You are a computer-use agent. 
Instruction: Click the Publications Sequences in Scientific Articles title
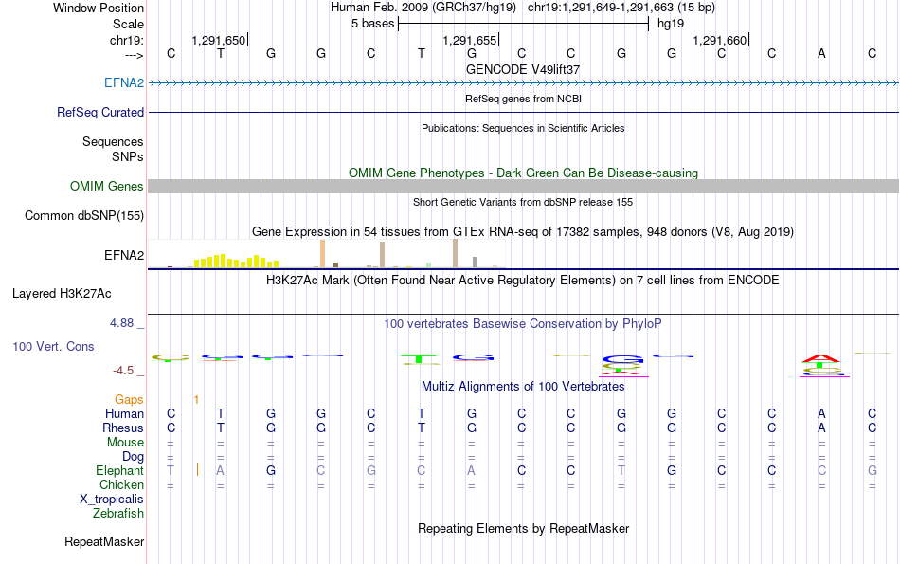point(523,128)
